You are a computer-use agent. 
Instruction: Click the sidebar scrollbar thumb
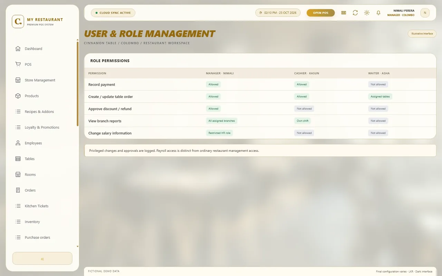(x=78, y=83)
